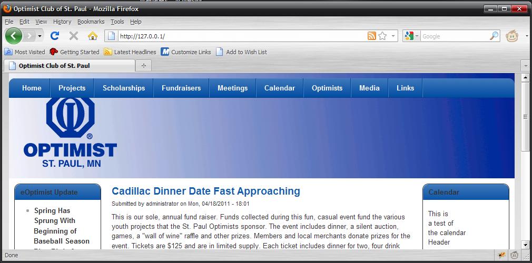Click the Done status bar text
The height and width of the screenshot is (263, 532).
point(12,255)
